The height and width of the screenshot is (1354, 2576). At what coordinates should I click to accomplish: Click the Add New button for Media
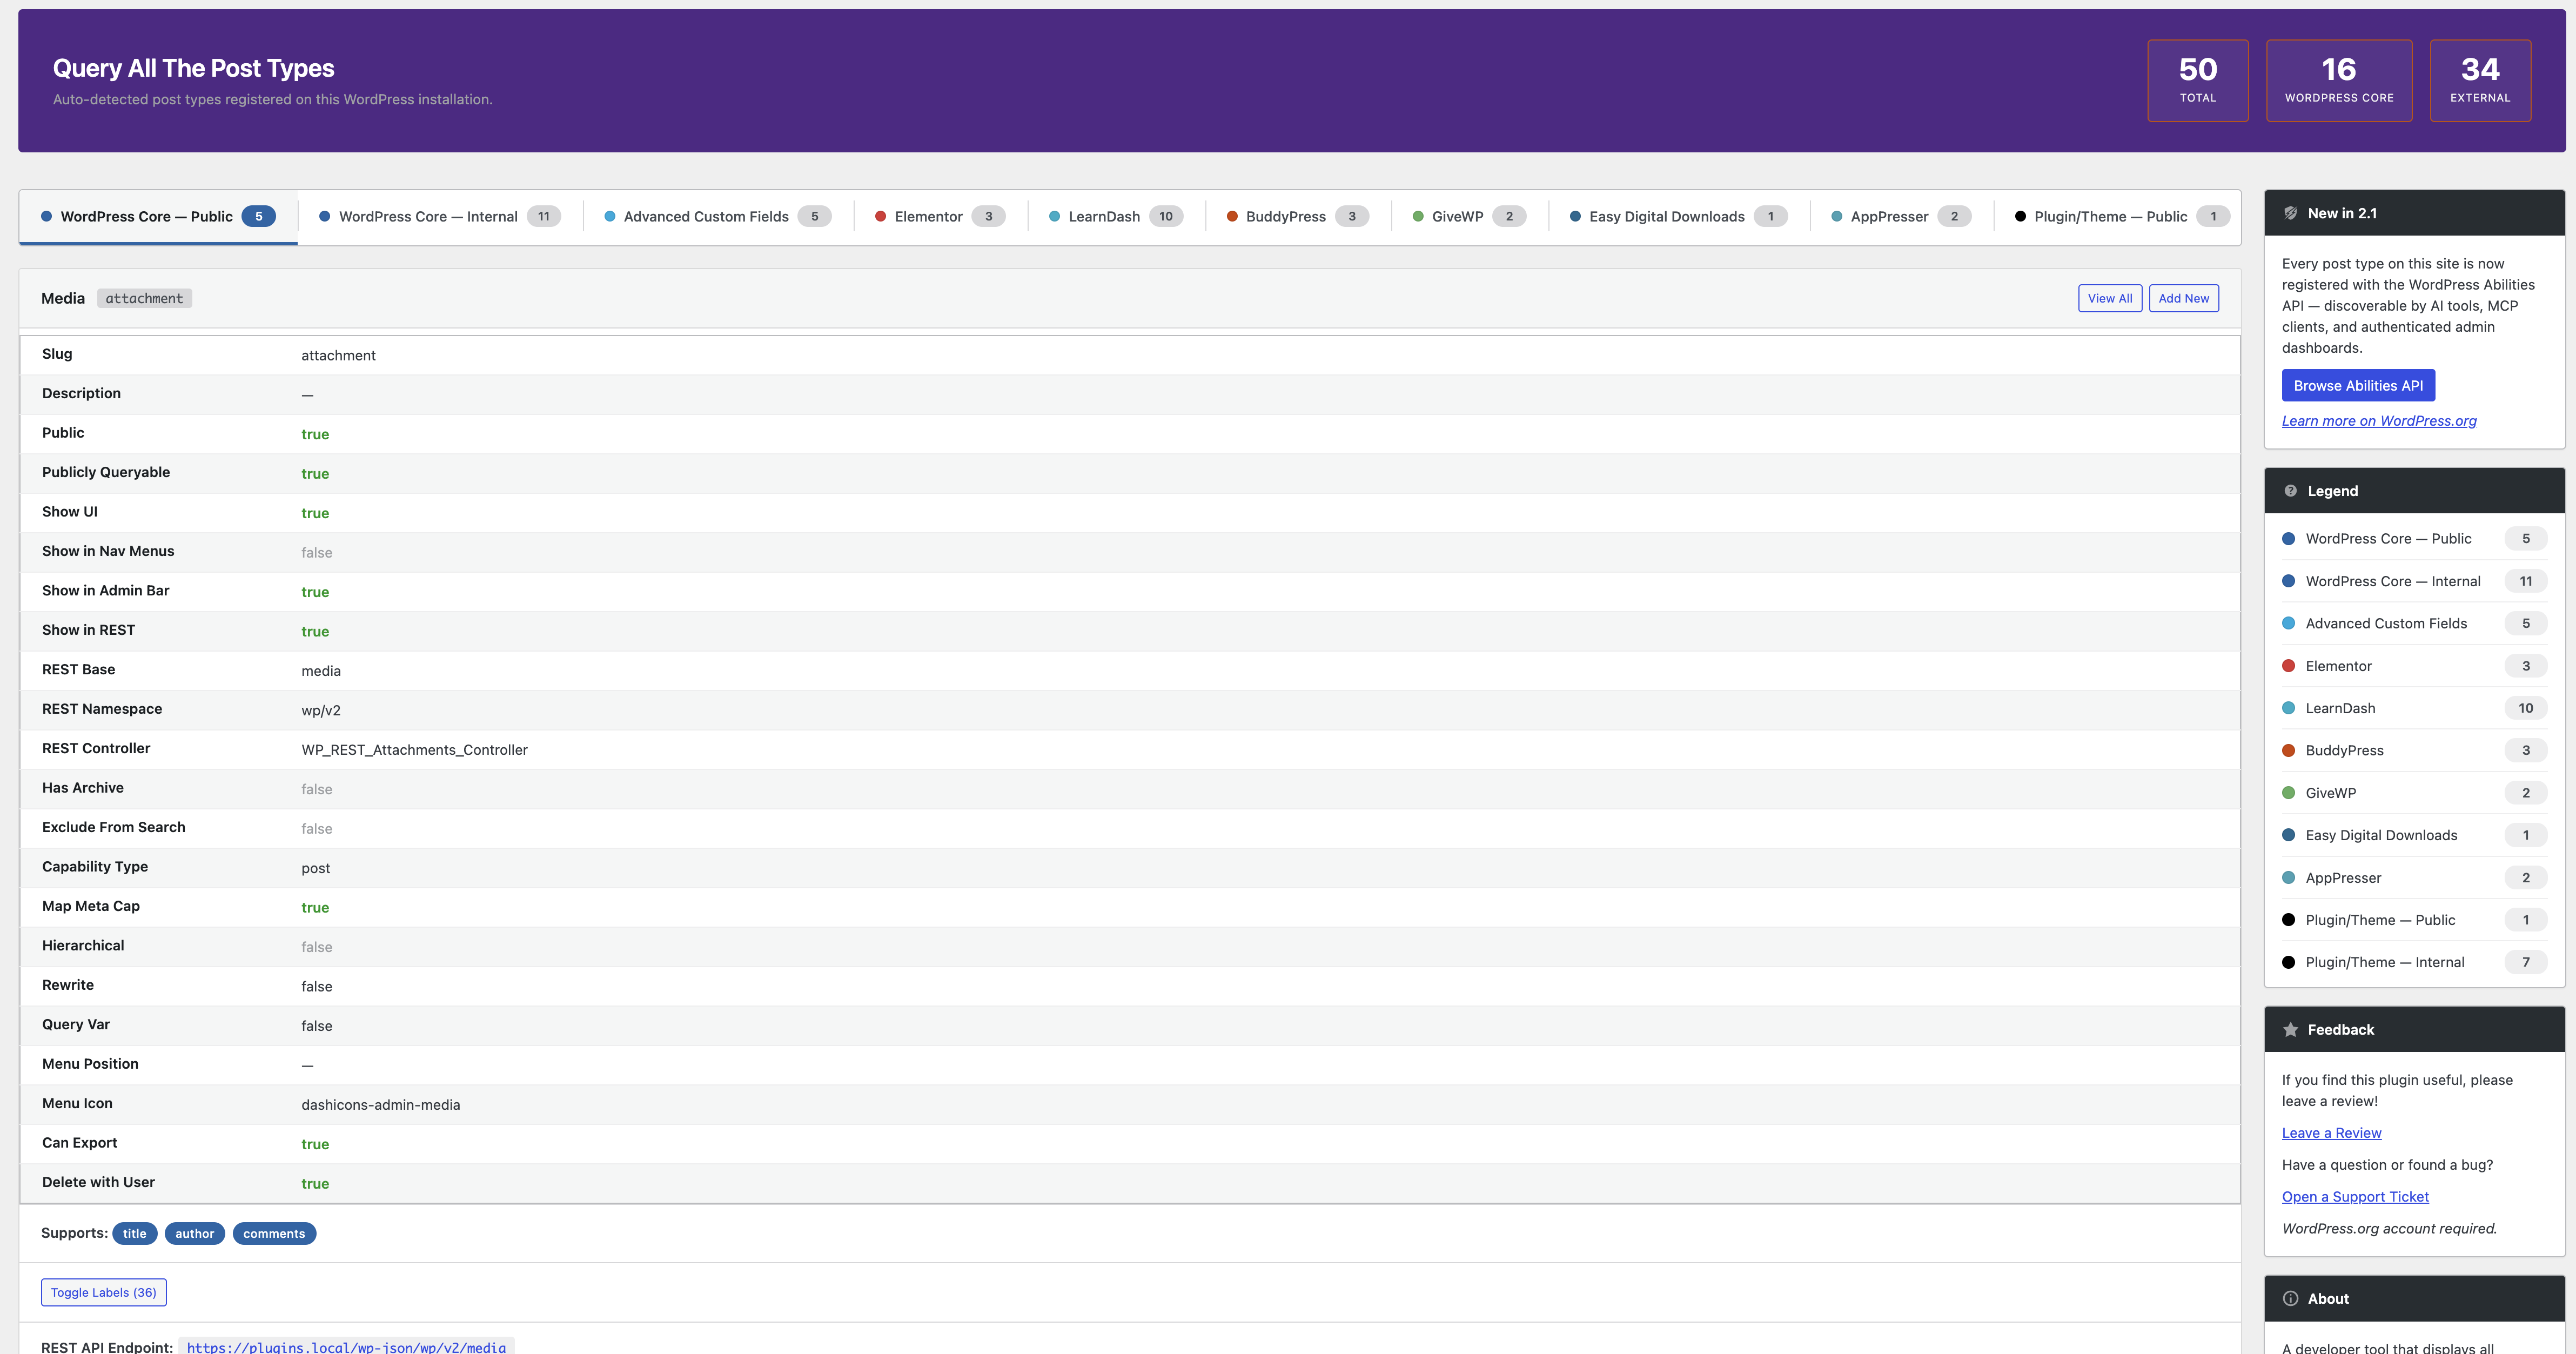(x=2183, y=298)
